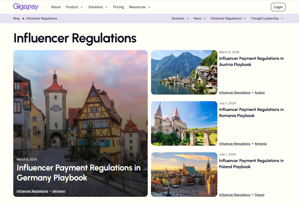Click the Austria tag link
Viewport: 299px width, 206px height.
pos(259,93)
